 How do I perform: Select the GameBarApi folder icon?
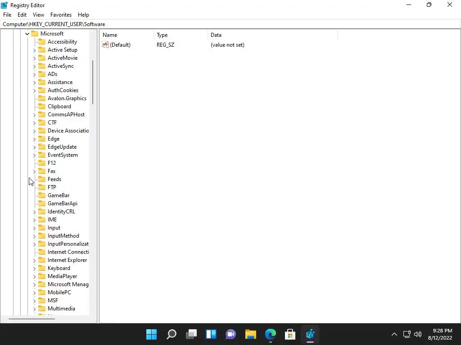(42, 203)
